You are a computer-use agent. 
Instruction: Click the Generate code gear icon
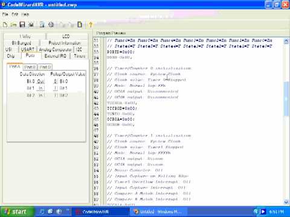[51, 25]
